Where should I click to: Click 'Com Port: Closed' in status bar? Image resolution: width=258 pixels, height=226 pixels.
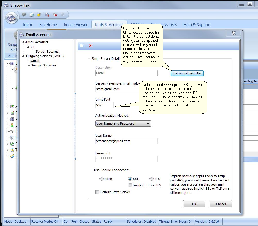tap(77, 222)
